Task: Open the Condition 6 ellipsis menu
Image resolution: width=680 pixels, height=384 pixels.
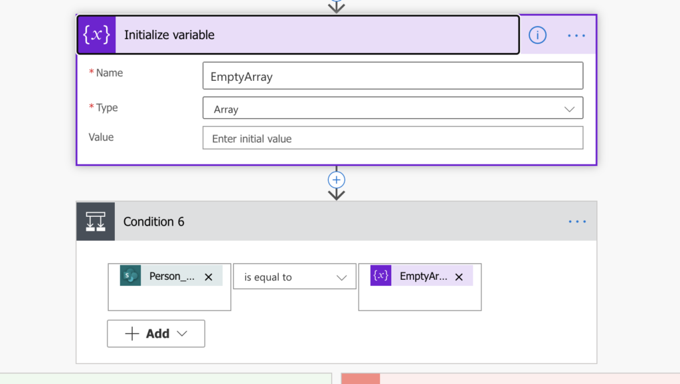Action: tap(577, 222)
